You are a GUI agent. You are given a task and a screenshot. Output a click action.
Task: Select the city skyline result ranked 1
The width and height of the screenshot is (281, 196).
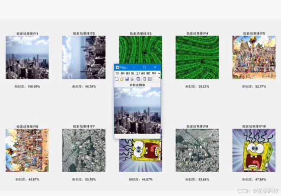coord(27,57)
